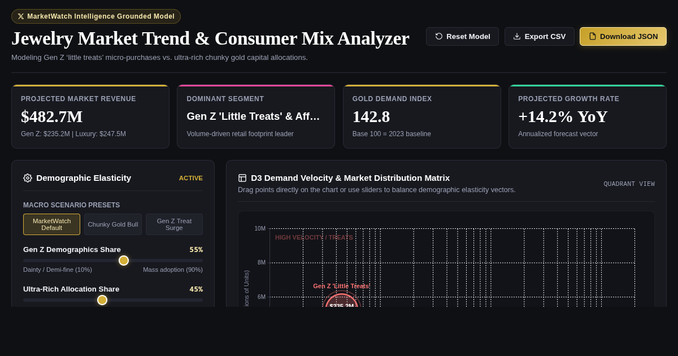Image resolution: width=678 pixels, height=356 pixels.
Task: Click the layout grid icon beside D3 Demand Velocity
Action: (242, 178)
